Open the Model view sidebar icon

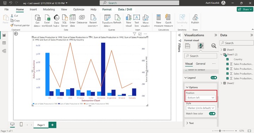coord(4,51)
